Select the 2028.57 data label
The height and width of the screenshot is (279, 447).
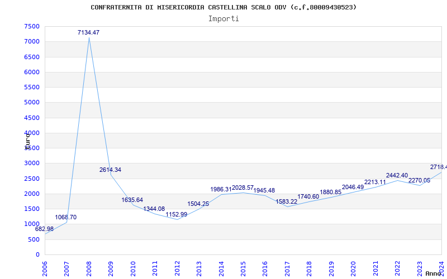pos(242,187)
